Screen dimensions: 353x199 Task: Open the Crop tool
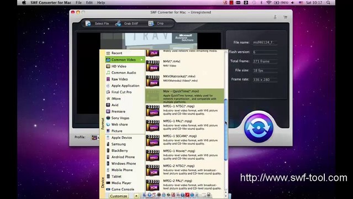click(x=156, y=23)
